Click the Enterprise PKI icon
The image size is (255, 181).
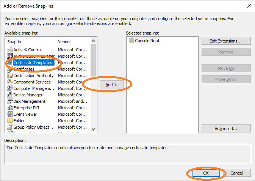[10, 108]
